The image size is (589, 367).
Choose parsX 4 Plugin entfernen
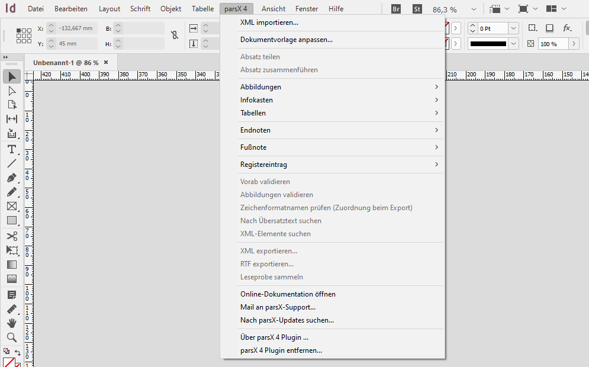pos(340,350)
